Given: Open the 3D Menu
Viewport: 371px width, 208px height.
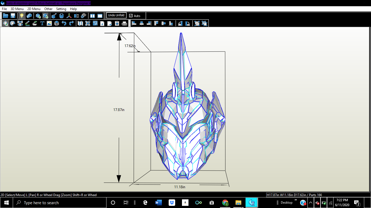Looking at the screenshot, I should point(17,9).
